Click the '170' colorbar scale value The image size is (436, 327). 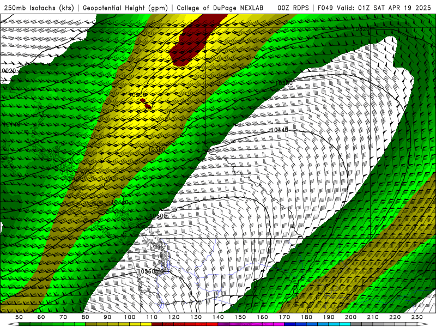[x=284, y=317]
